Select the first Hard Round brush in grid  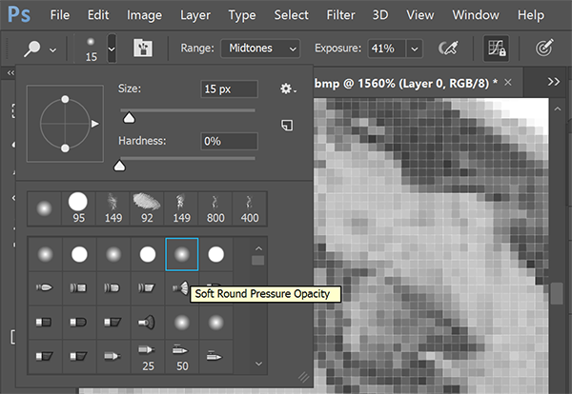pos(79,254)
